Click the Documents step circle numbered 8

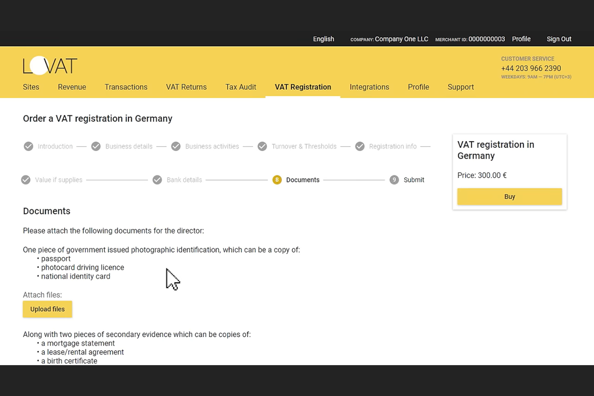[277, 180]
